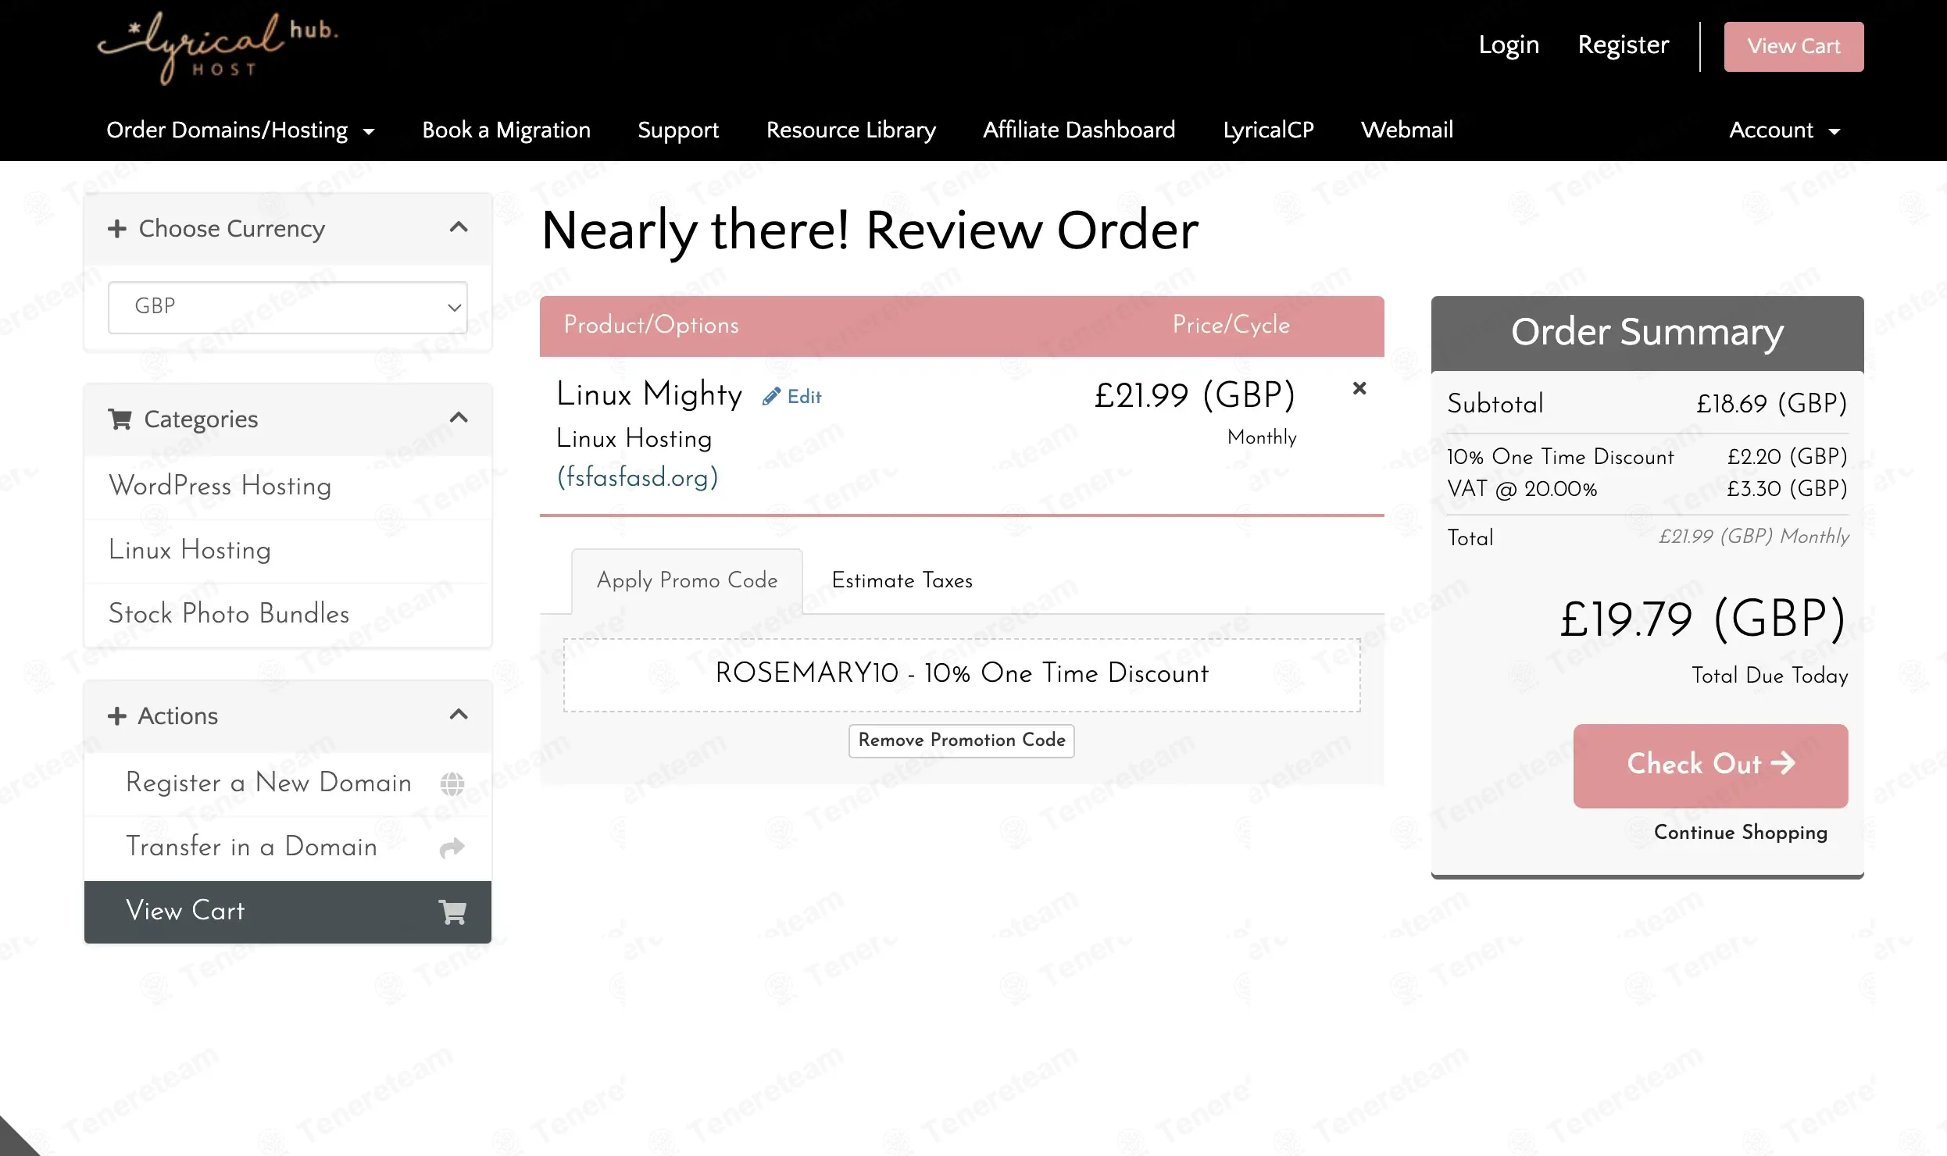Expand the Account dropdown menu
This screenshot has width=1947, height=1156.
1785,130
